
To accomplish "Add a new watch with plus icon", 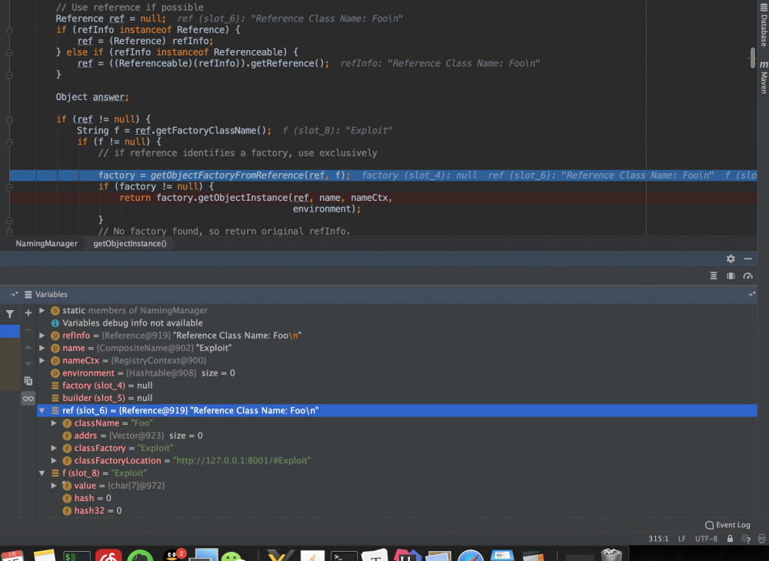I will (28, 313).
